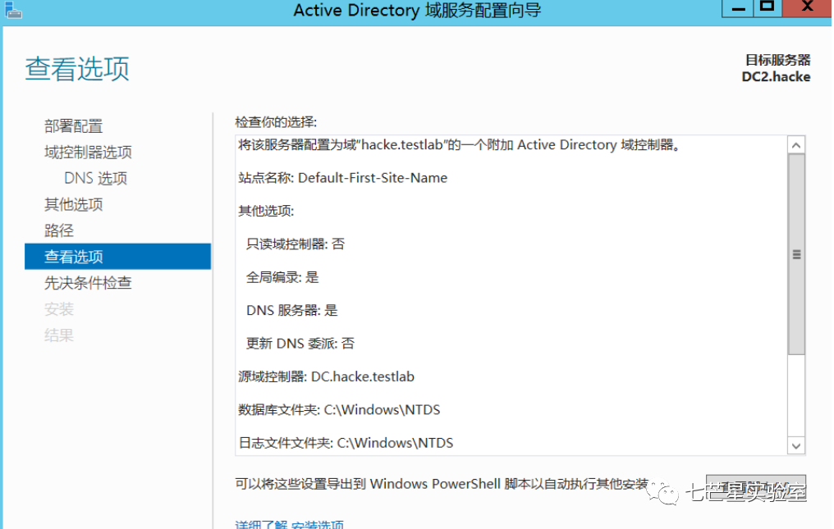Select the highlighted 查看选项 step
This screenshot has height=529, width=834.
pyautogui.click(x=117, y=256)
